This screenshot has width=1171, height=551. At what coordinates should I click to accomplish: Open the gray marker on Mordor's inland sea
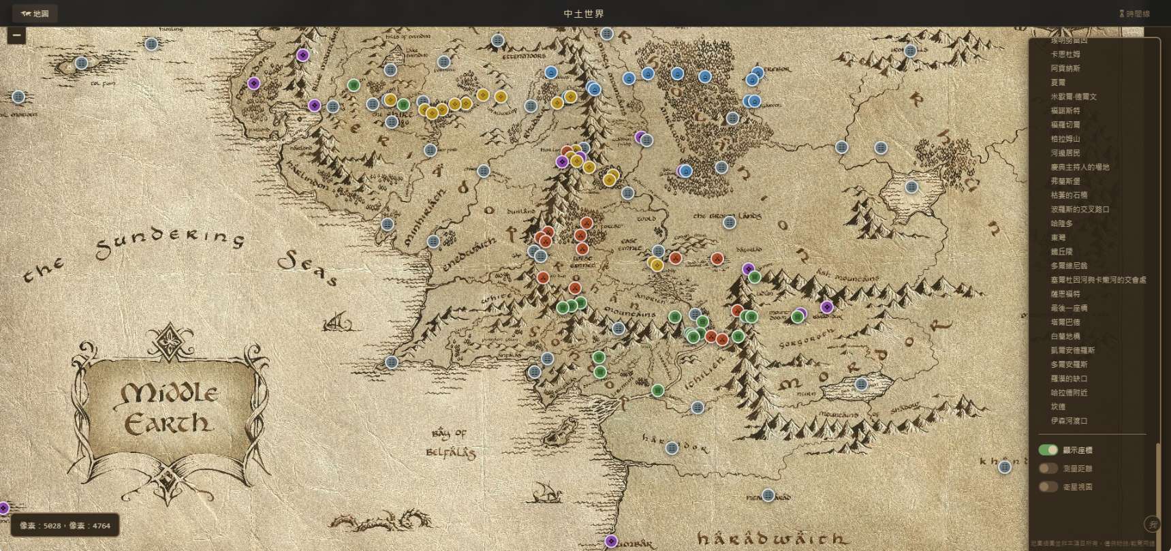pos(861,384)
